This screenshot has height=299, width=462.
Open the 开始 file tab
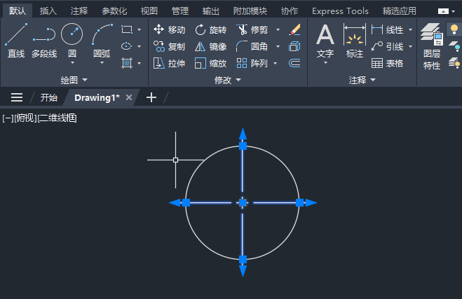(48, 97)
